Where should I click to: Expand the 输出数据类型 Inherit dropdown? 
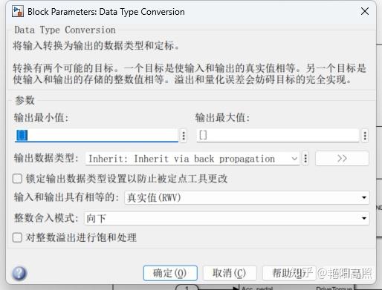(192, 159)
